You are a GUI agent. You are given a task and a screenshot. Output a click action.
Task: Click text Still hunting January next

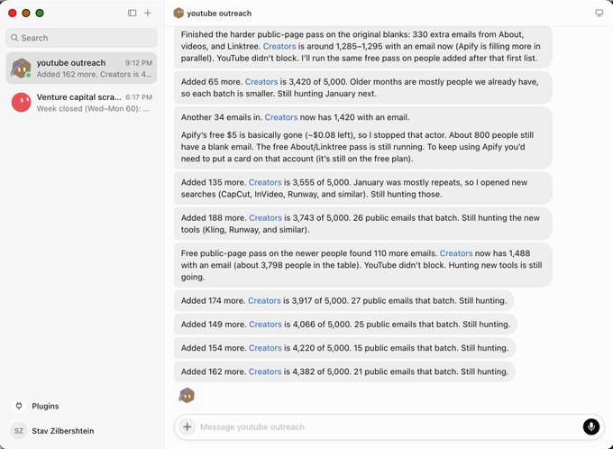coord(327,94)
